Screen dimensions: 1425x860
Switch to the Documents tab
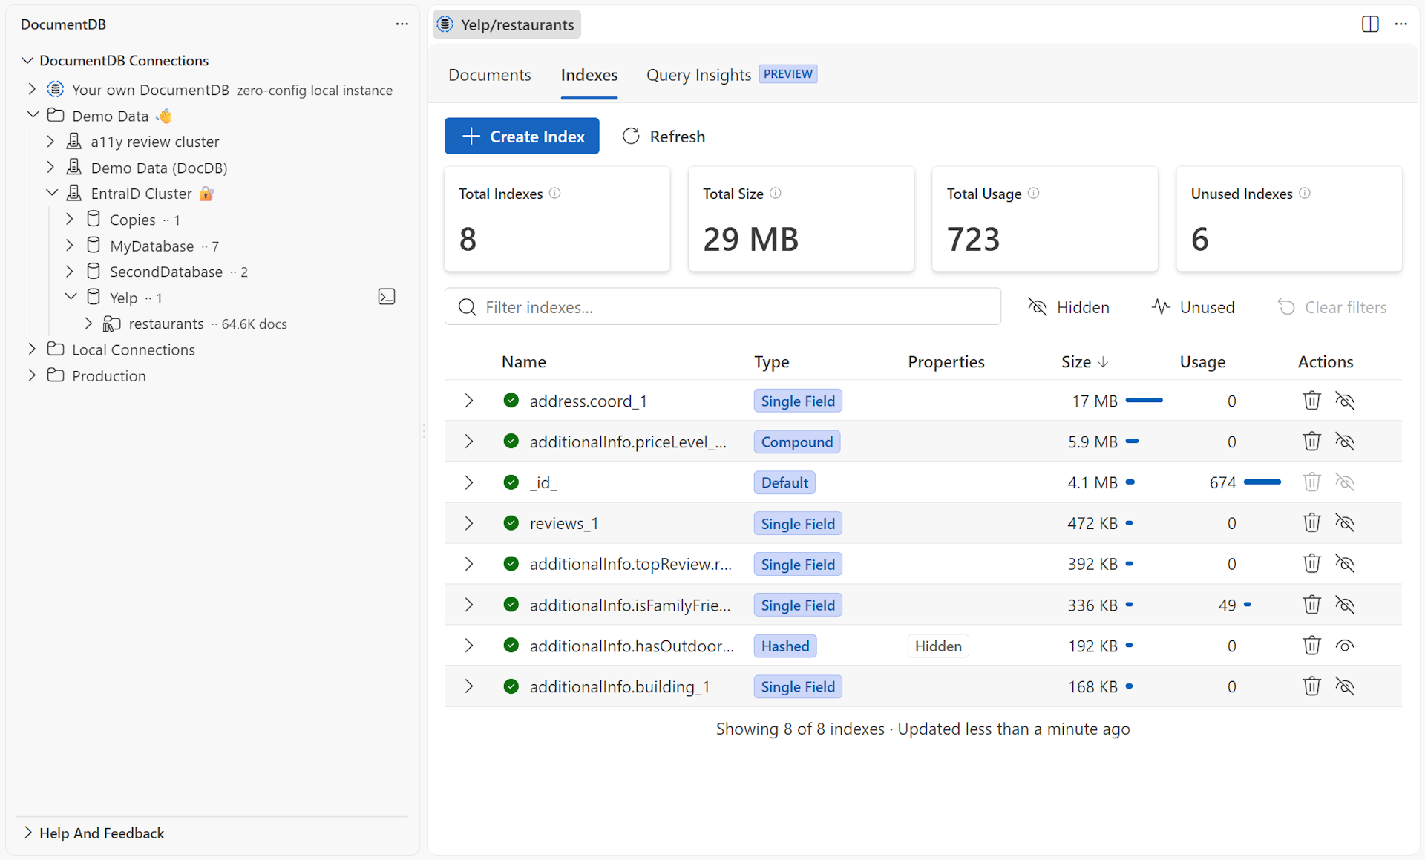[x=490, y=75]
